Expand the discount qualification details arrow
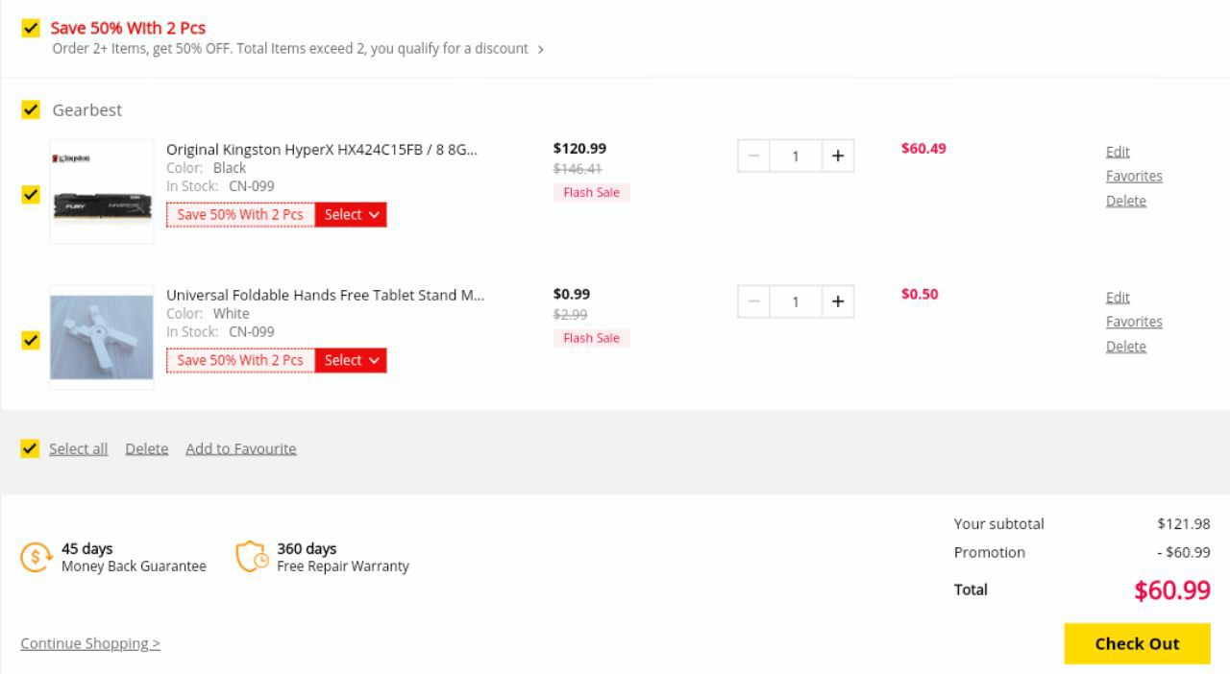The width and height of the screenshot is (1230, 674). [541, 49]
